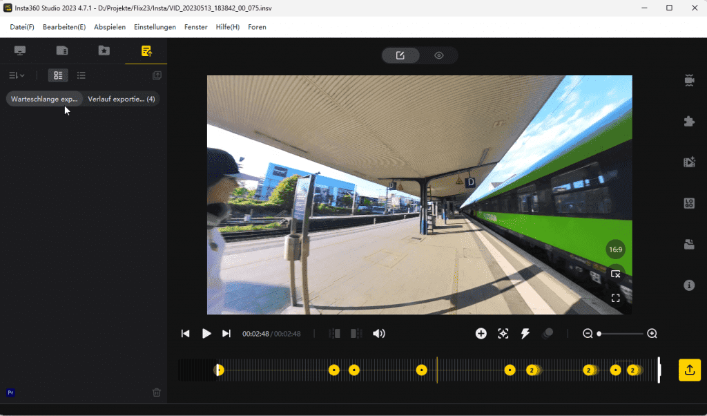Open the LOGO tool in the right sidebar
The image size is (707, 416).
[688, 202]
